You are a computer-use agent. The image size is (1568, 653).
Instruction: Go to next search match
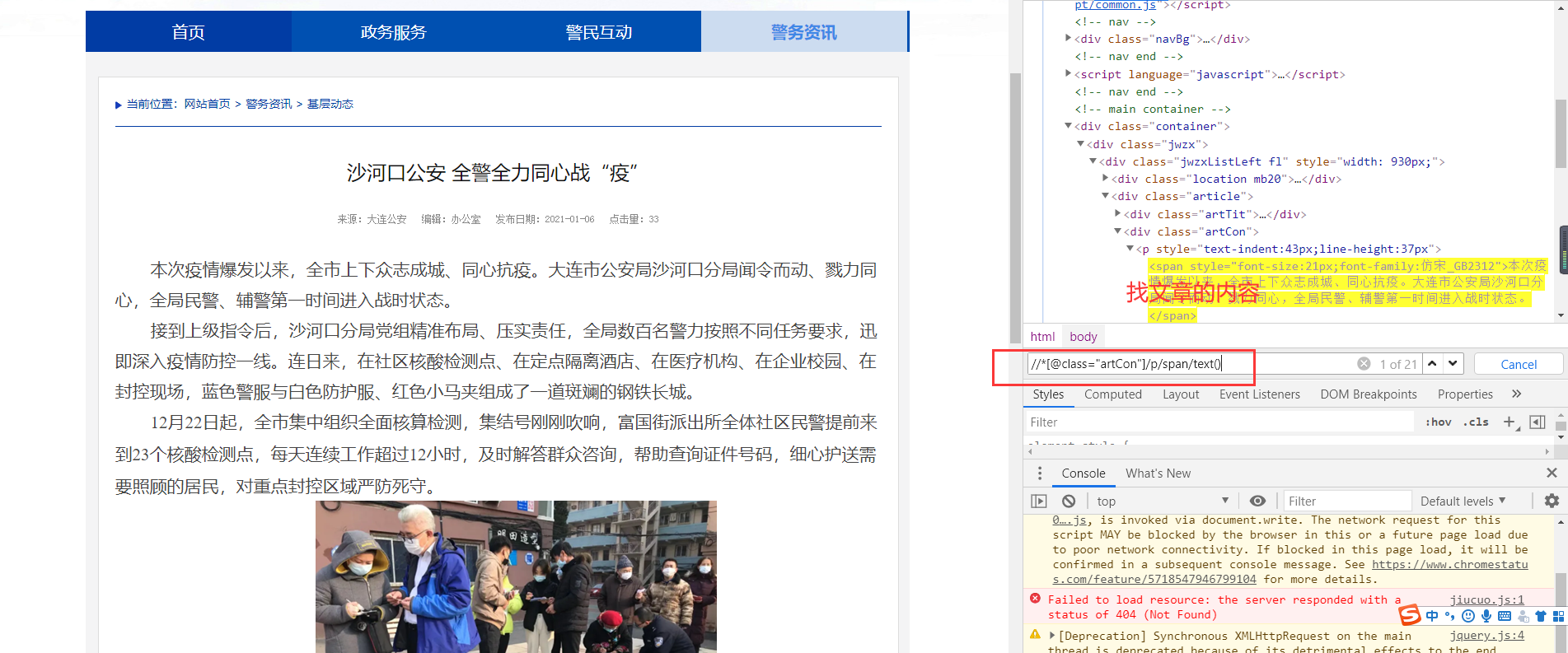(1453, 363)
